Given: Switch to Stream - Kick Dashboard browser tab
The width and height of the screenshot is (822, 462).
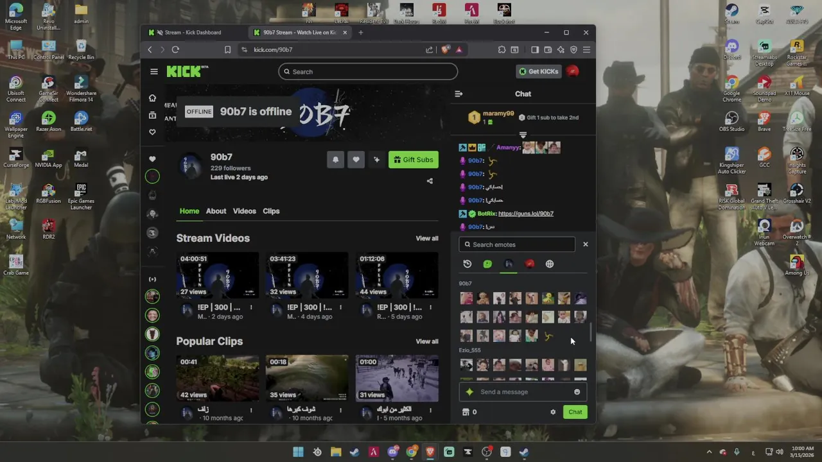Looking at the screenshot, I should (x=193, y=32).
